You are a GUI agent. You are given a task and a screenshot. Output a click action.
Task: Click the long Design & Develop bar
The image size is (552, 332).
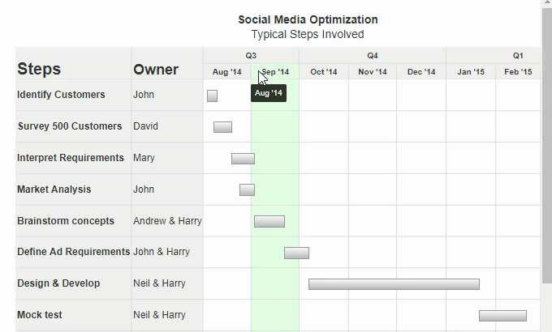[394, 284]
